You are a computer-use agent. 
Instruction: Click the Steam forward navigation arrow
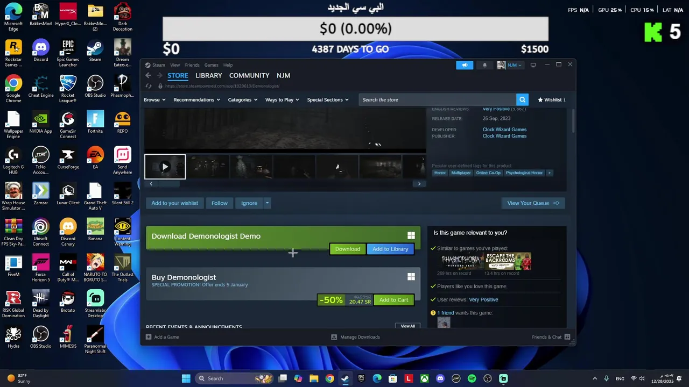(x=159, y=76)
